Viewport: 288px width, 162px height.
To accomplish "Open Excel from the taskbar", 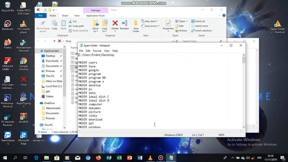I will tap(119, 158).
